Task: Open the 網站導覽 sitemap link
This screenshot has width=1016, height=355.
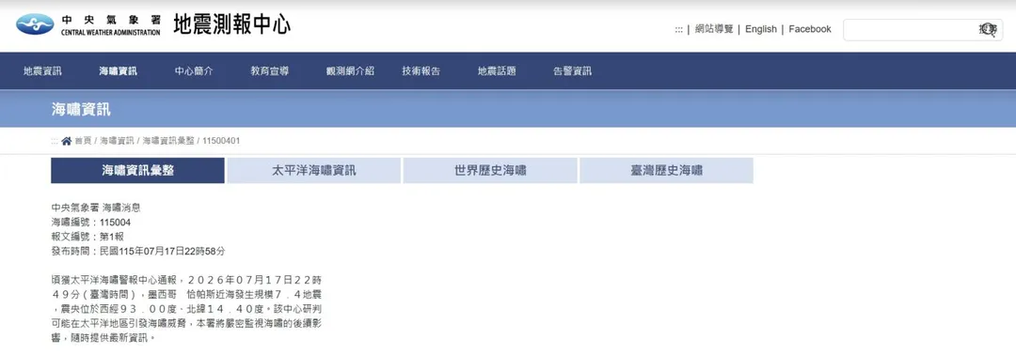Action: [x=714, y=29]
